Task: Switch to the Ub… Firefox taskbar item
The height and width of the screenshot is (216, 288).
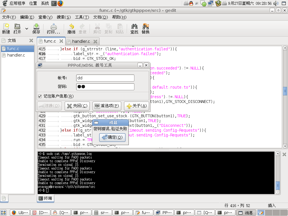Action: tap(20, 213)
